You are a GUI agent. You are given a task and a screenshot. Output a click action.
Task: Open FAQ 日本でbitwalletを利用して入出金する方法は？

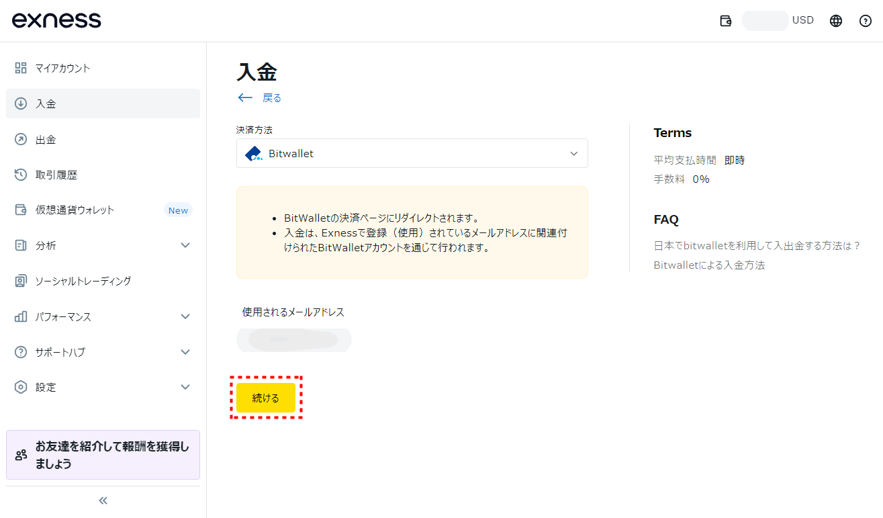pos(757,246)
